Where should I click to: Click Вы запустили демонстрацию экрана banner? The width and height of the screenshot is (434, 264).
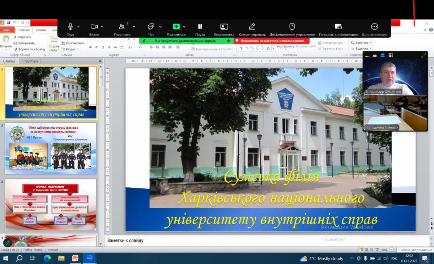click(187, 41)
